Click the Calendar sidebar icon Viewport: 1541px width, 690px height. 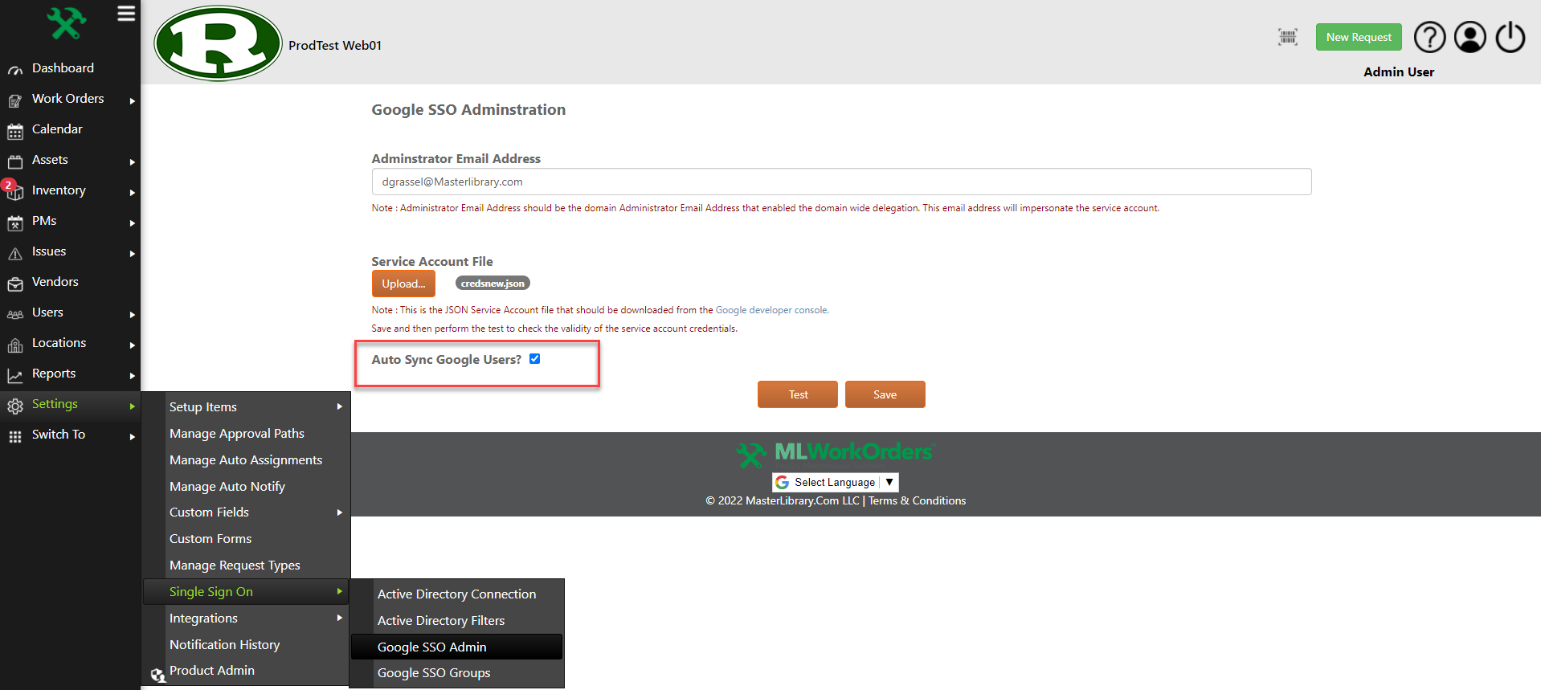coord(15,131)
